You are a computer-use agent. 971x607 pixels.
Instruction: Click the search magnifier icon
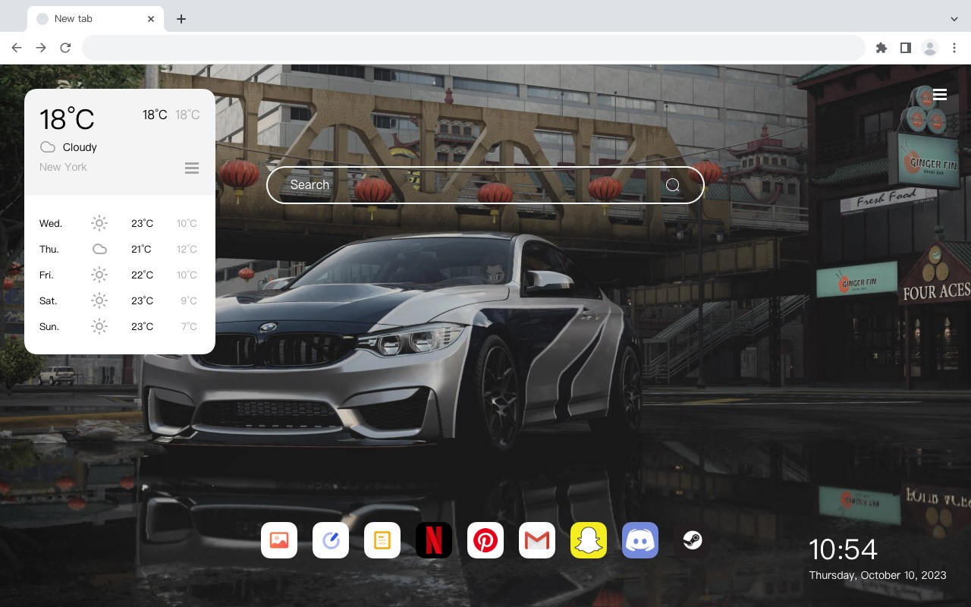point(673,185)
